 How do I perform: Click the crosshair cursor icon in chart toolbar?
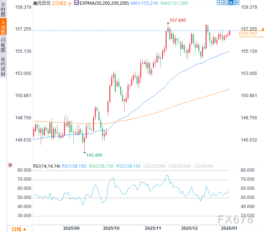[219, 3]
